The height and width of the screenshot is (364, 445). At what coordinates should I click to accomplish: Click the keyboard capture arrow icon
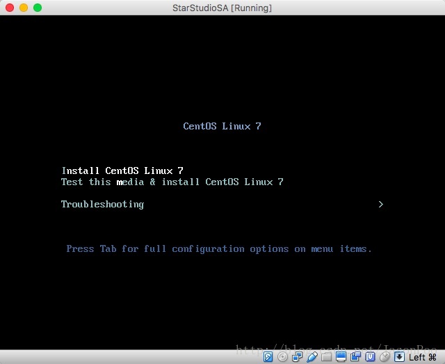point(399,357)
